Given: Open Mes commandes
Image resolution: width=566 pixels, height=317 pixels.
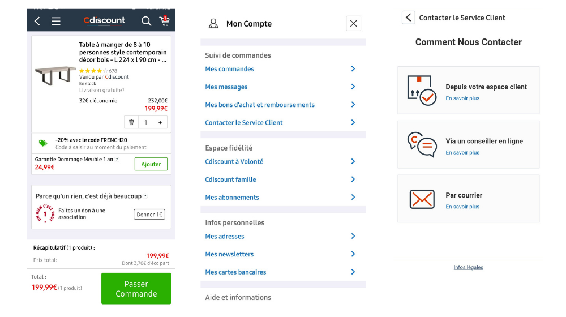Looking at the screenshot, I should tap(230, 69).
